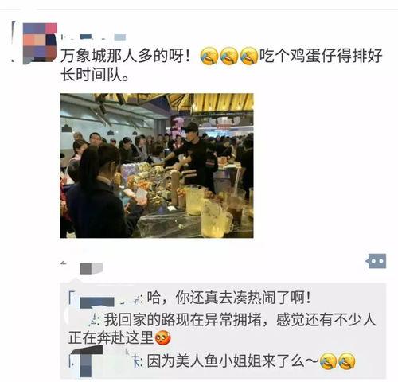398x382 pixels.
Task: Tap the like heart icon by names
Action: (64, 263)
